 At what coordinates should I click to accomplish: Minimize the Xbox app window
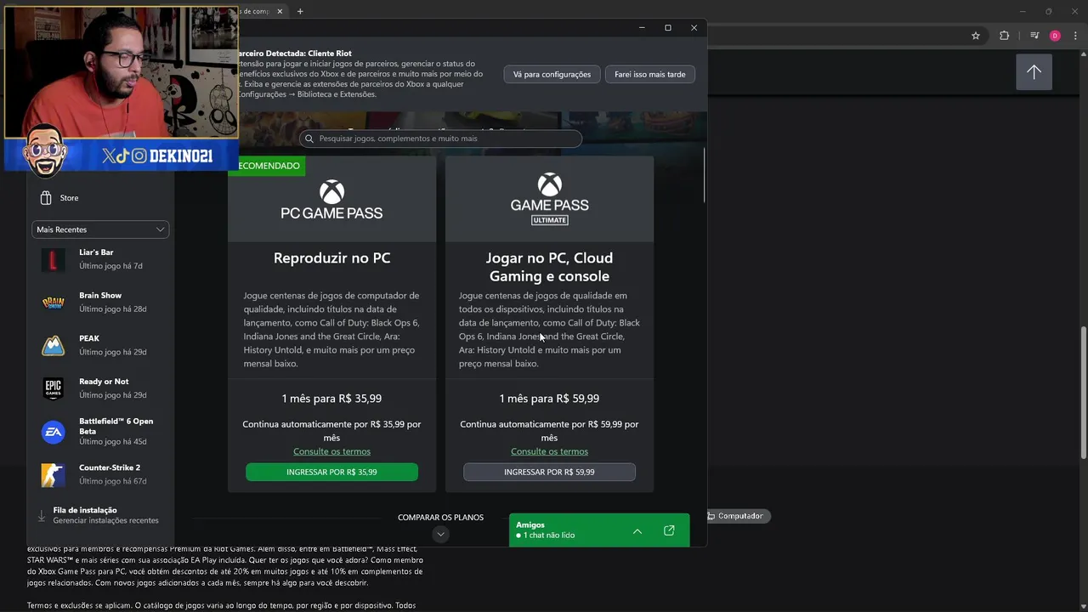642,28
